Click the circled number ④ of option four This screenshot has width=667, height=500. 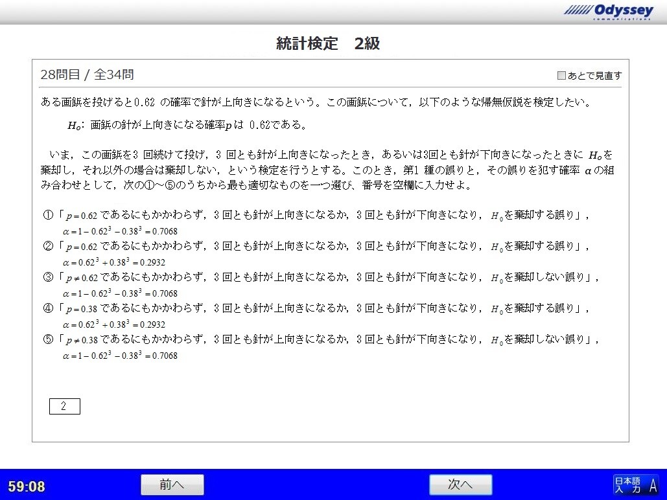tap(47, 308)
